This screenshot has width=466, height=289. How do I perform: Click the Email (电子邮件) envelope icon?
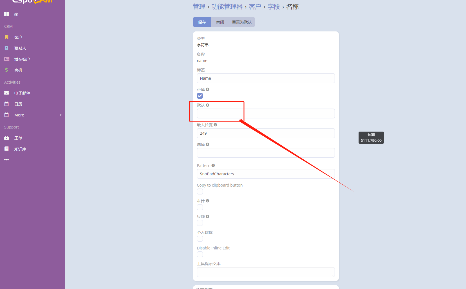[x=6, y=93]
